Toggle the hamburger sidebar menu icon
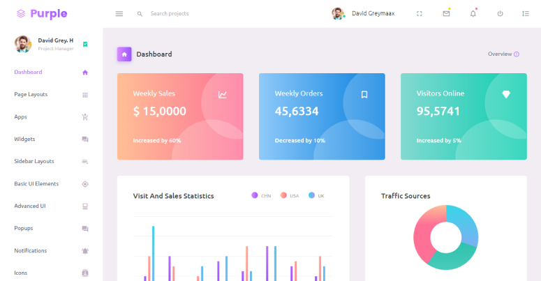 coord(119,14)
